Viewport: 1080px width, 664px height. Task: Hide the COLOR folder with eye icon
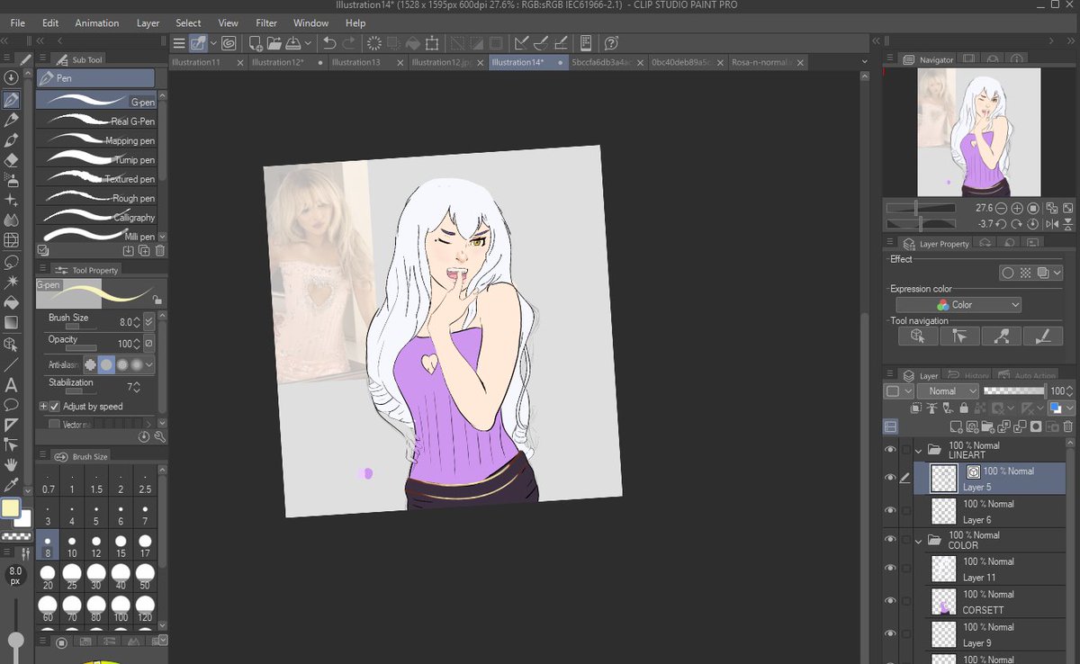click(890, 540)
